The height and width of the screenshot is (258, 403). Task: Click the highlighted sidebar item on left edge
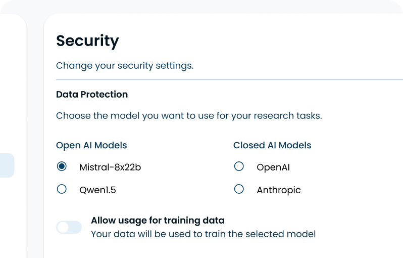[x=7, y=165]
